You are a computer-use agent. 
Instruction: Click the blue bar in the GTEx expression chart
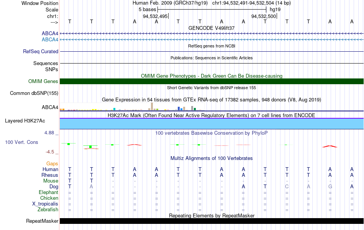tap(179, 109)
